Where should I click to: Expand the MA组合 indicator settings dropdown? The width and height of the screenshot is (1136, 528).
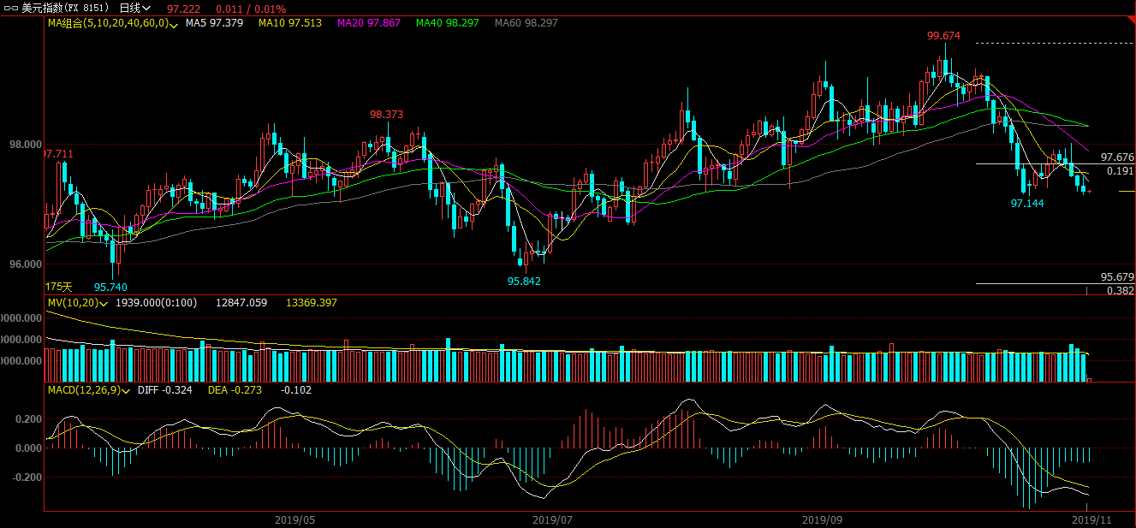175,24
